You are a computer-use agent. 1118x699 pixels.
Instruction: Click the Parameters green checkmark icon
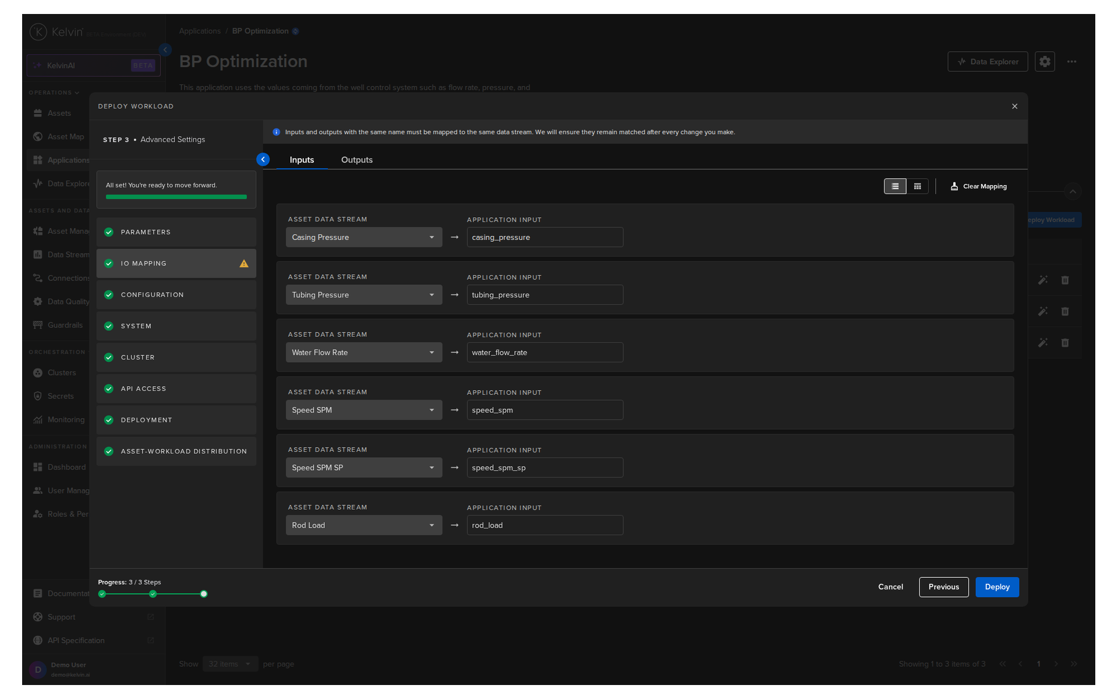click(x=109, y=232)
